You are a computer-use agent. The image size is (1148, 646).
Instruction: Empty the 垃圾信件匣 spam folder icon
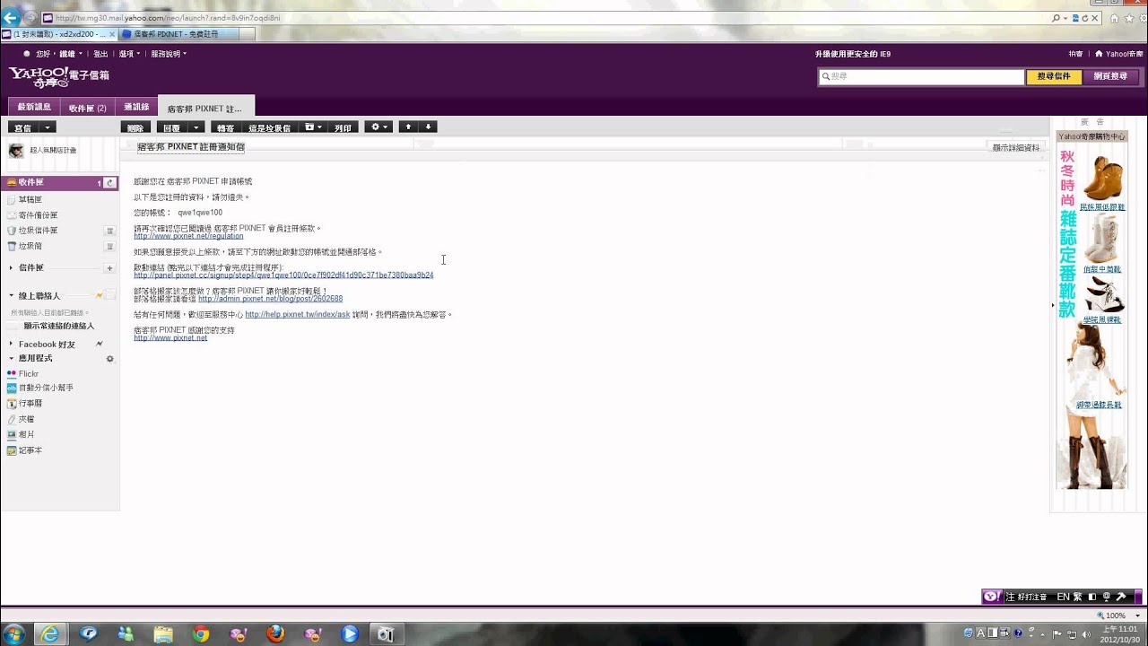(x=109, y=231)
